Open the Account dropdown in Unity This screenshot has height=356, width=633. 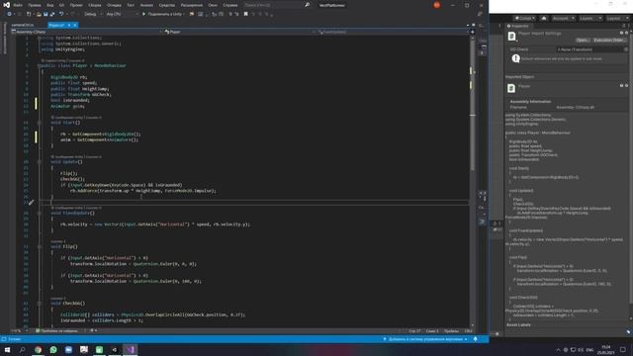(x=563, y=18)
